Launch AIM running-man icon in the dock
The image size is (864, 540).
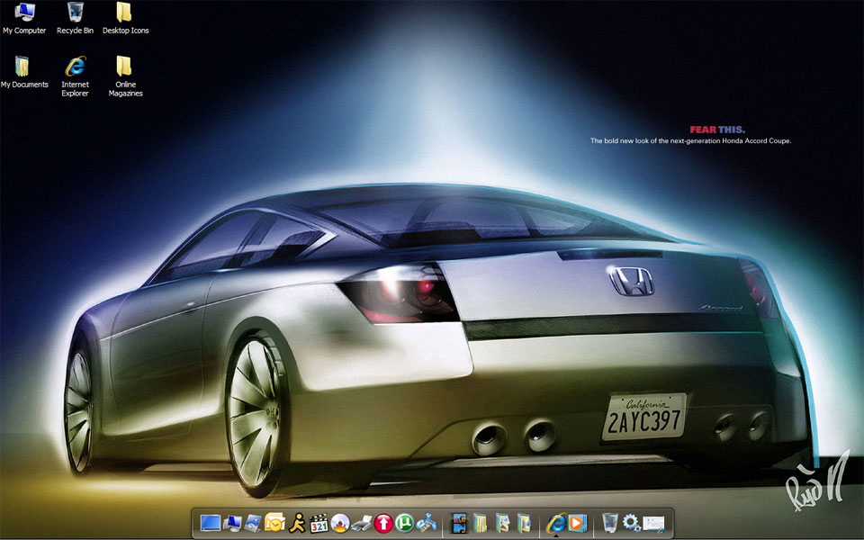[297, 522]
